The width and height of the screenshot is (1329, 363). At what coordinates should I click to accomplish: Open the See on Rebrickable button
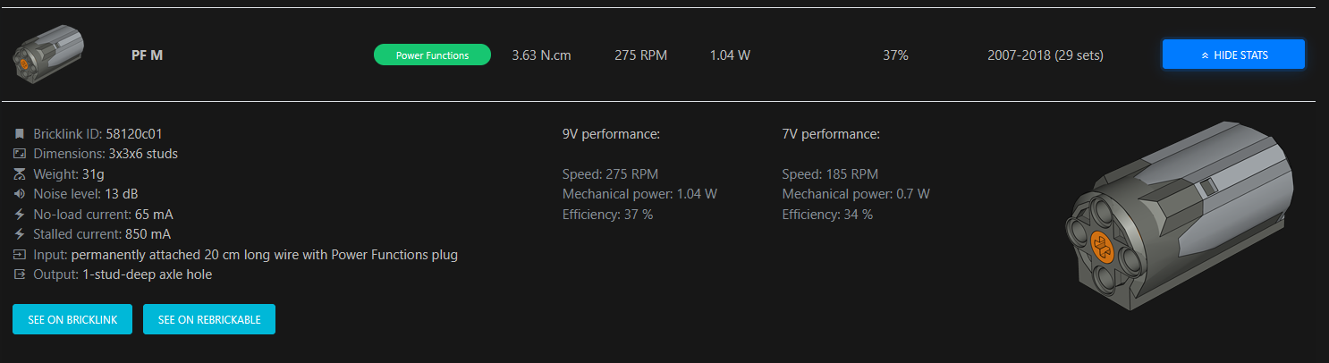click(x=209, y=319)
